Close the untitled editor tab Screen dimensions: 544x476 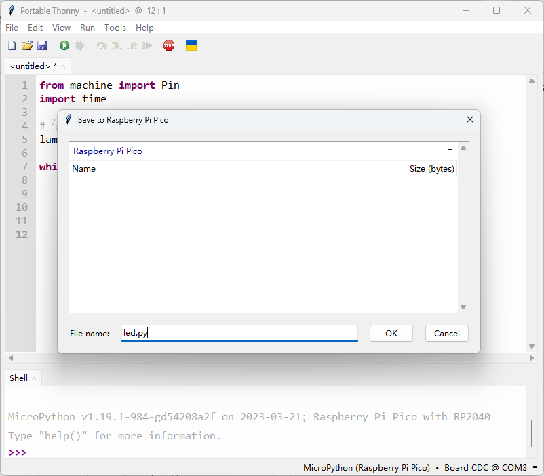pos(63,66)
